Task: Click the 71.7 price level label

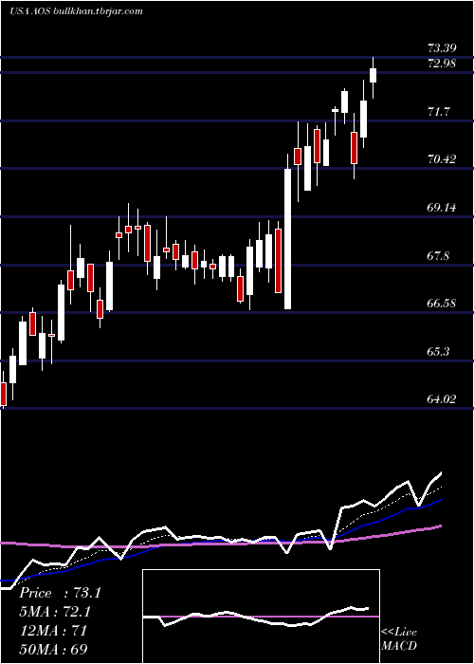Action: (x=438, y=112)
